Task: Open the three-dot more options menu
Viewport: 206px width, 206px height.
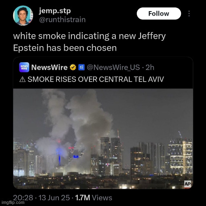Action: tap(189, 14)
